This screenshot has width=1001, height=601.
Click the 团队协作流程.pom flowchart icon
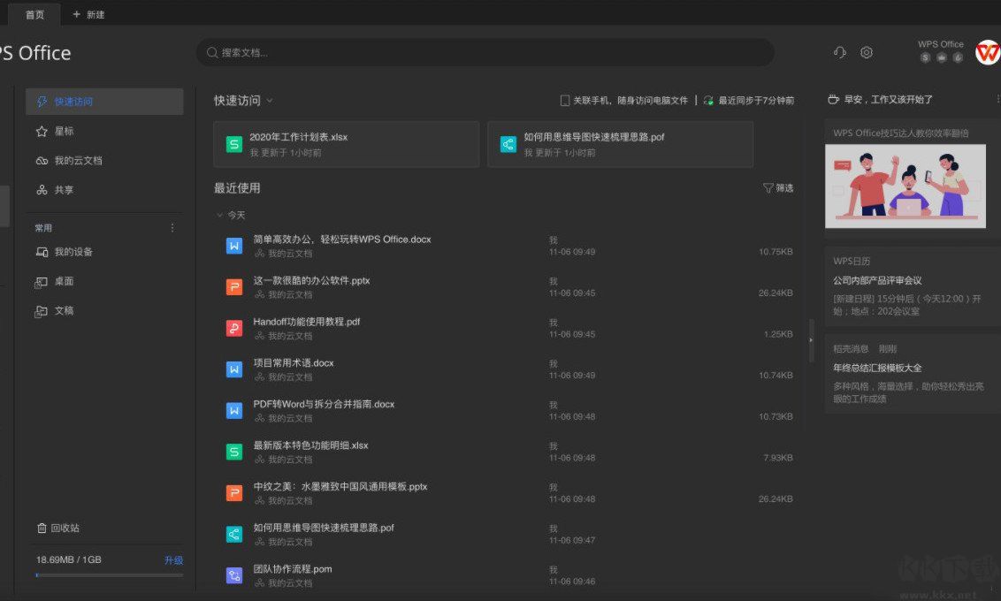point(234,574)
